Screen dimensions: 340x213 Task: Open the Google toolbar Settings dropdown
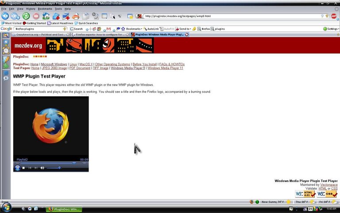tap(331, 29)
